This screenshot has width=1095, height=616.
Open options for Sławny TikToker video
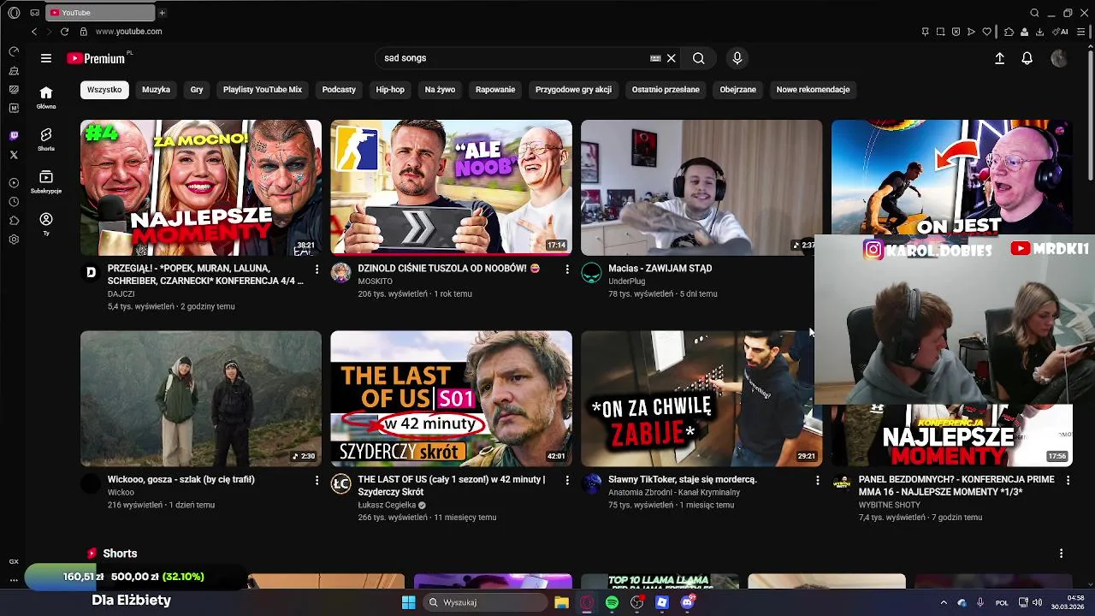pos(817,481)
